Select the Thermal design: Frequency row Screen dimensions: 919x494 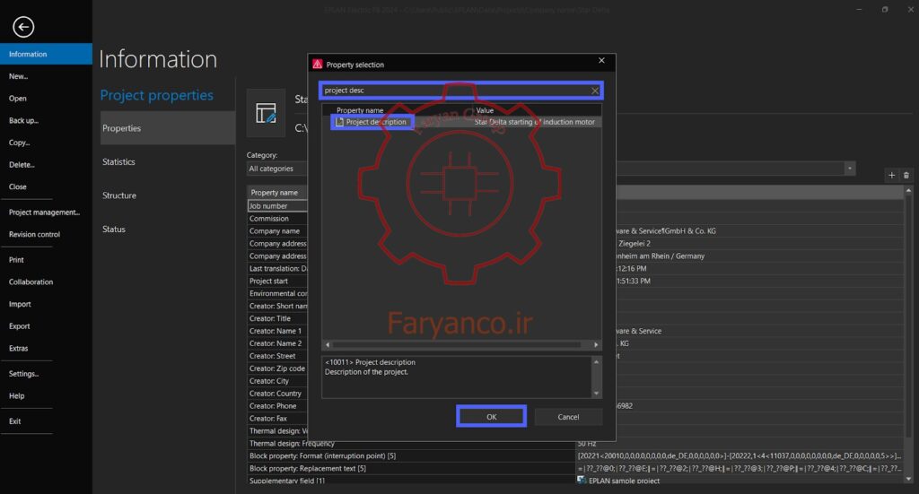click(x=575, y=444)
